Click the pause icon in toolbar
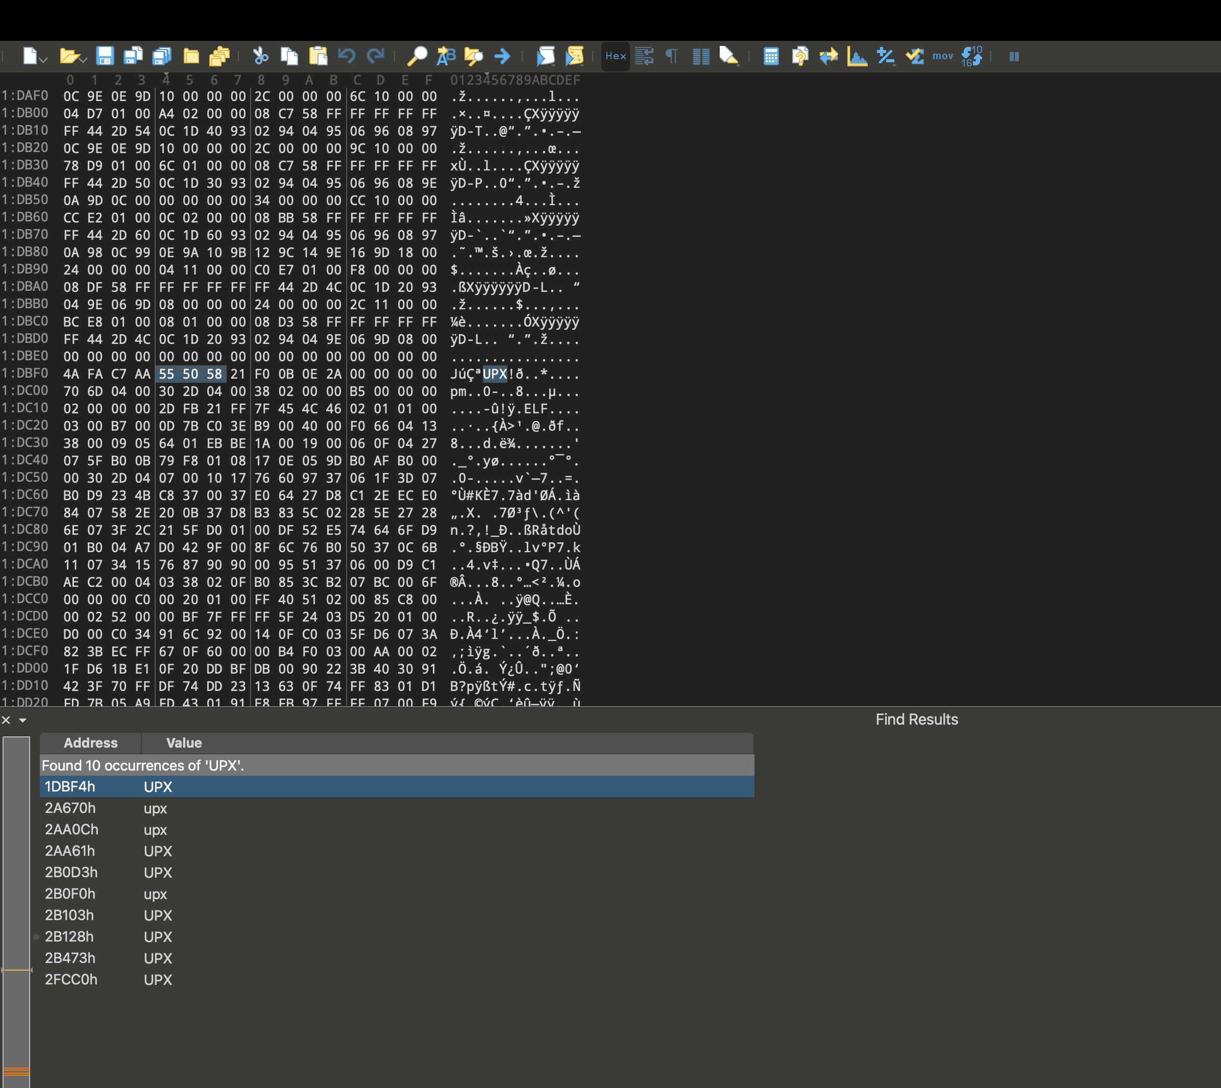This screenshot has width=1221, height=1088. [1014, 56]
